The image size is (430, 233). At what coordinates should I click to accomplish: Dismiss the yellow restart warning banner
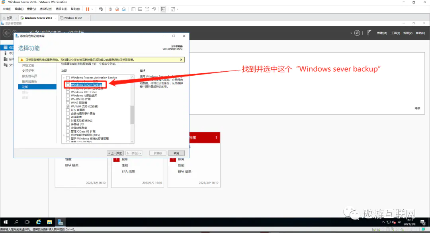[181, 60]
